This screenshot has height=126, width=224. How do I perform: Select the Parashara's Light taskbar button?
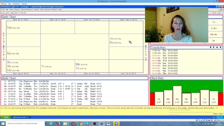pyautogui.click(x=21, y=117)
